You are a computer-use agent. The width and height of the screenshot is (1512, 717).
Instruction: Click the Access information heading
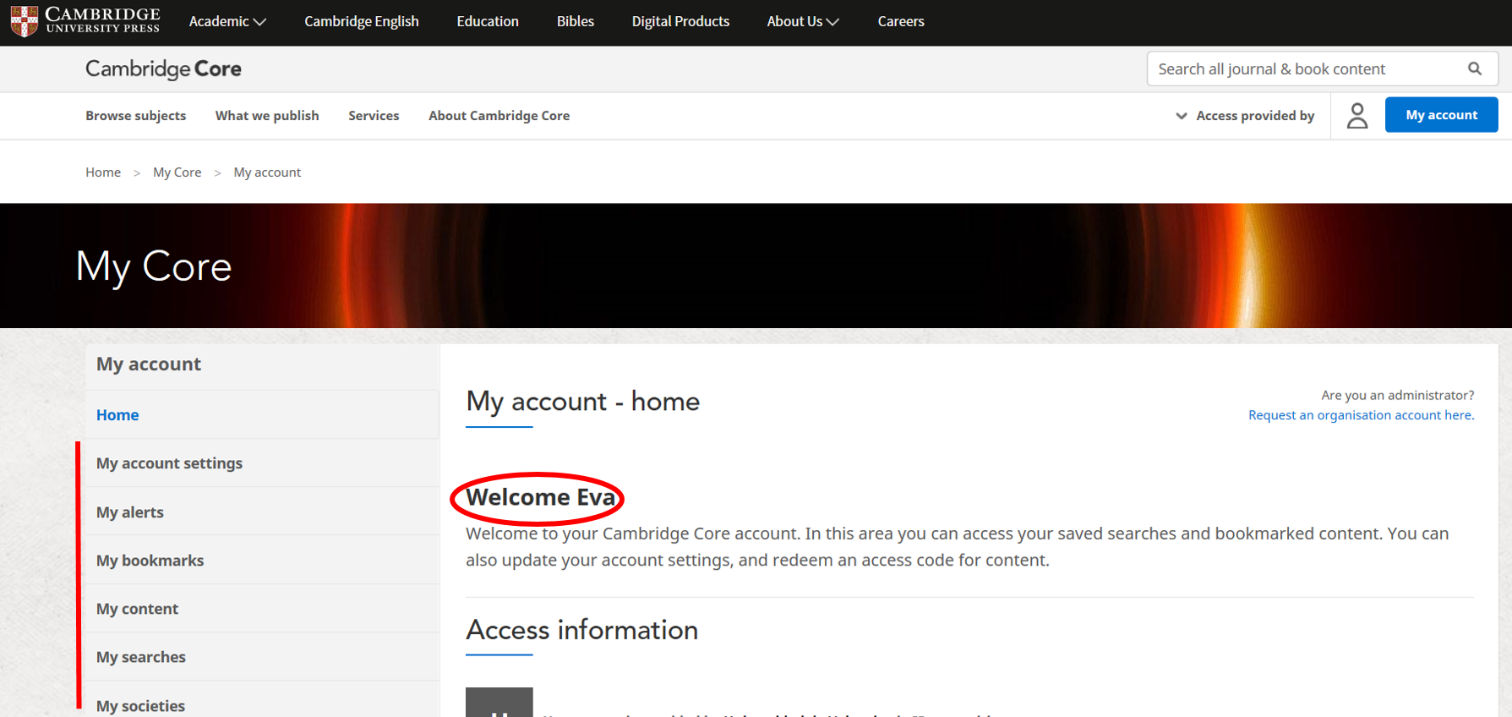[581, 630]
